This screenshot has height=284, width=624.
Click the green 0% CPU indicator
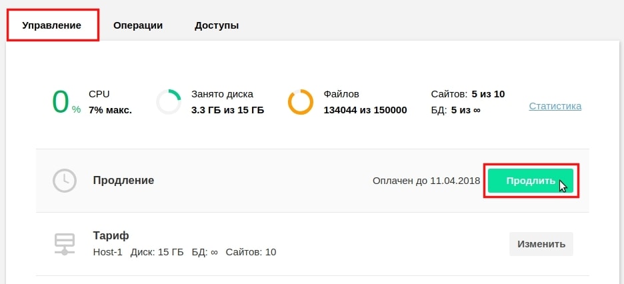click(66, 102)
